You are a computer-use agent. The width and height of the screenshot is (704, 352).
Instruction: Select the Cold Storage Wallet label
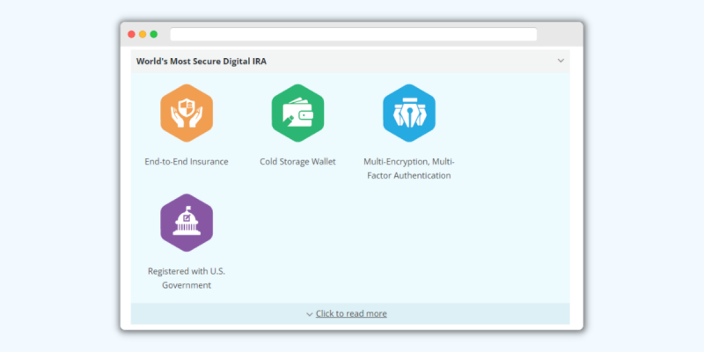[x=297, y=162]
